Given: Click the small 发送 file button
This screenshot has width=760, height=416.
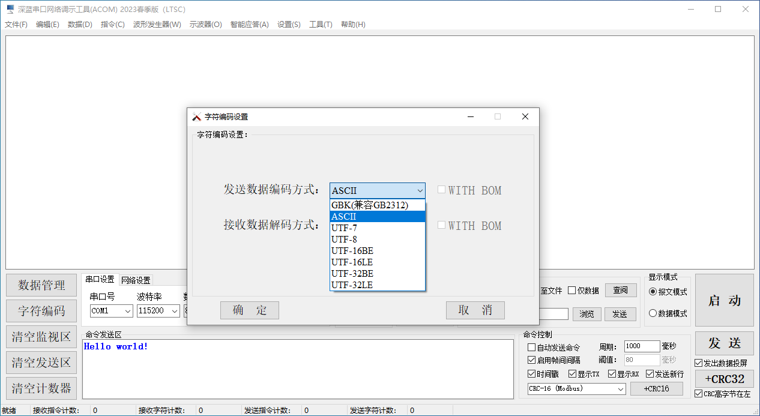Looking at the screenshot, I should (x=620, y=314).
